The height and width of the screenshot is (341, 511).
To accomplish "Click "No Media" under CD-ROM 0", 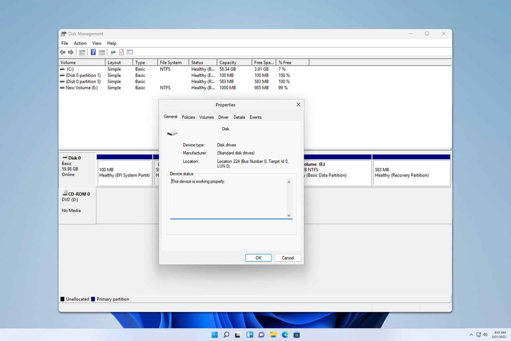I will coord(71,210).
